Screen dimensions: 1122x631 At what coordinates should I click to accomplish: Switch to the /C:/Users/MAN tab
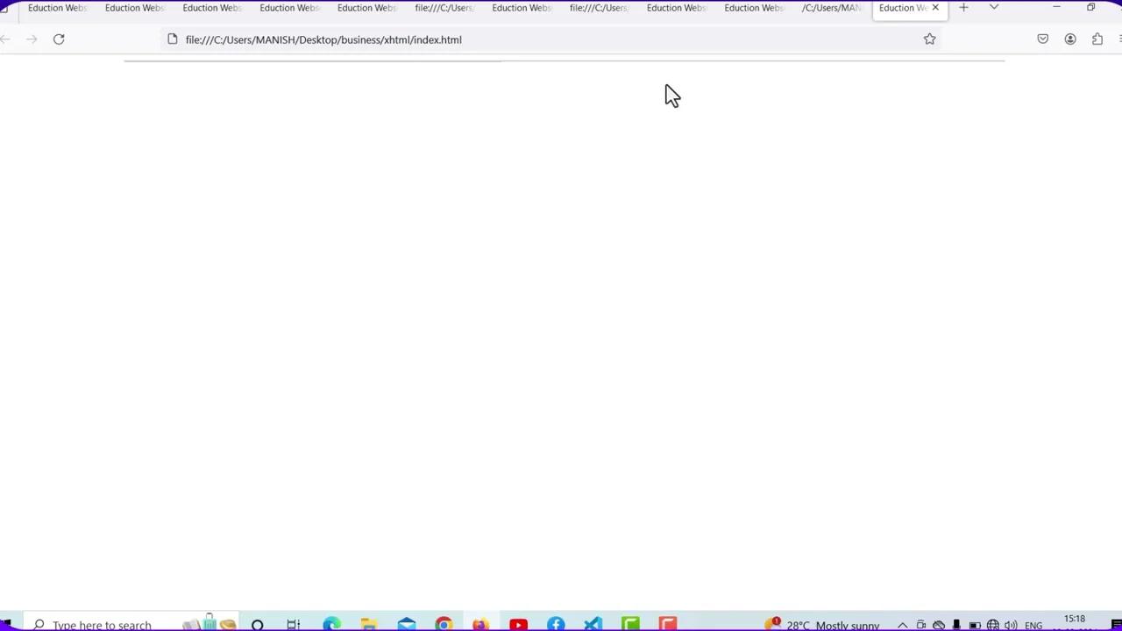tap(830, 8)
